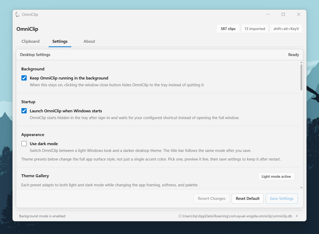Viewport: 319px width, 234px height.
Task: Click the Save Settings button
Action: point(282,199)
